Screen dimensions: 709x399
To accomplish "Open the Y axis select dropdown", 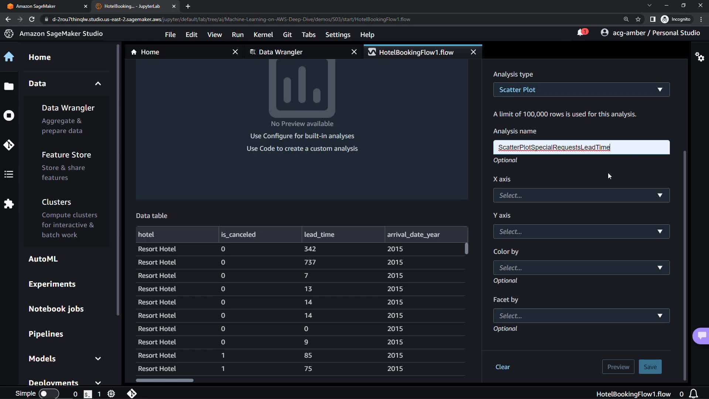I will click(581, 232).
